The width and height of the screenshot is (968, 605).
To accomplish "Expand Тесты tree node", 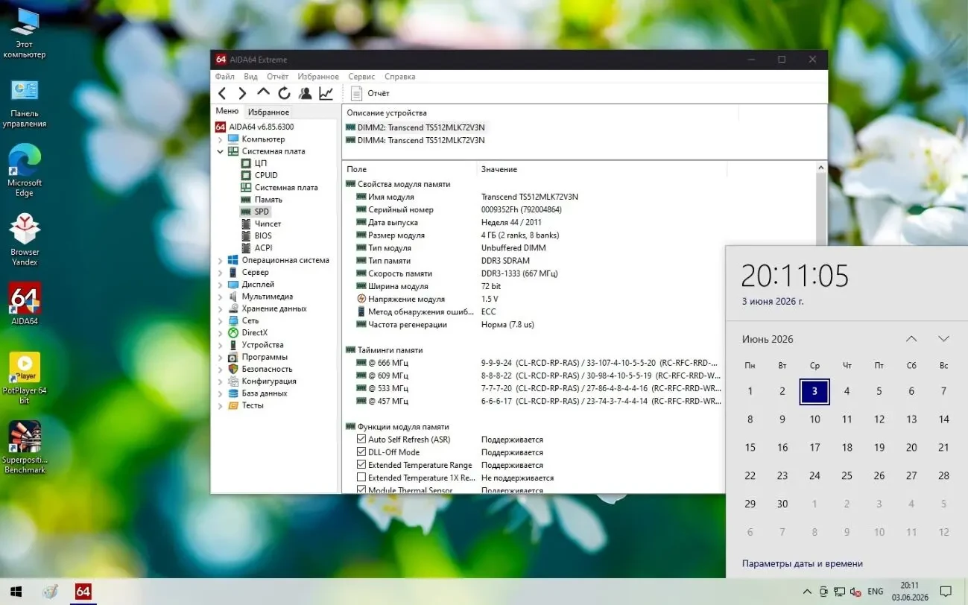I will (x=220, y=406).
